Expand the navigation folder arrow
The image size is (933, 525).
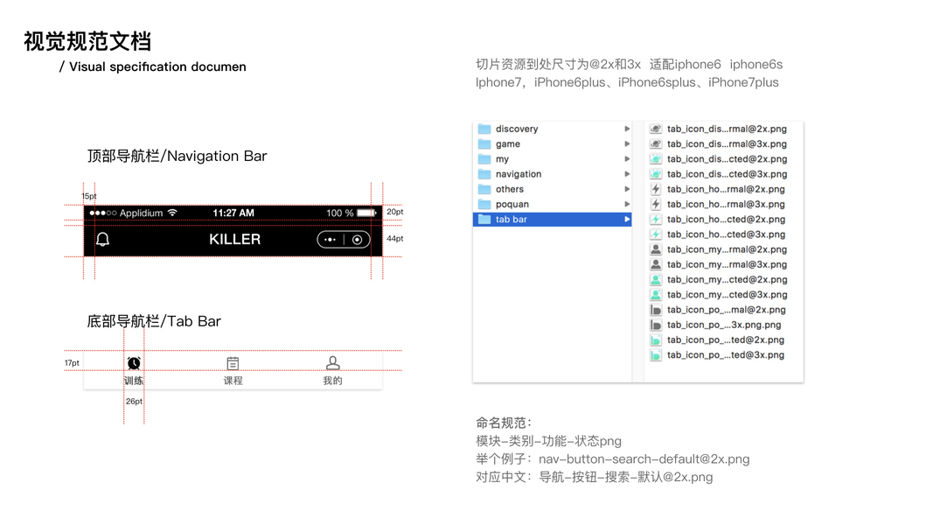pos(627,174)
